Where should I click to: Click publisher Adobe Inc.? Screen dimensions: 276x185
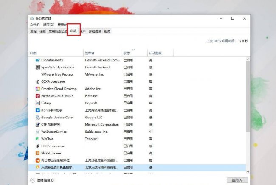pos(93,89)
